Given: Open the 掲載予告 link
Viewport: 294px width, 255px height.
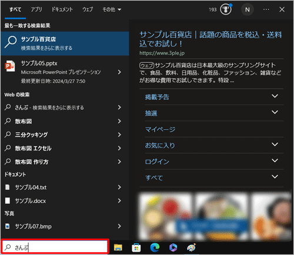Looking at the screenshot, I should 157,97.
